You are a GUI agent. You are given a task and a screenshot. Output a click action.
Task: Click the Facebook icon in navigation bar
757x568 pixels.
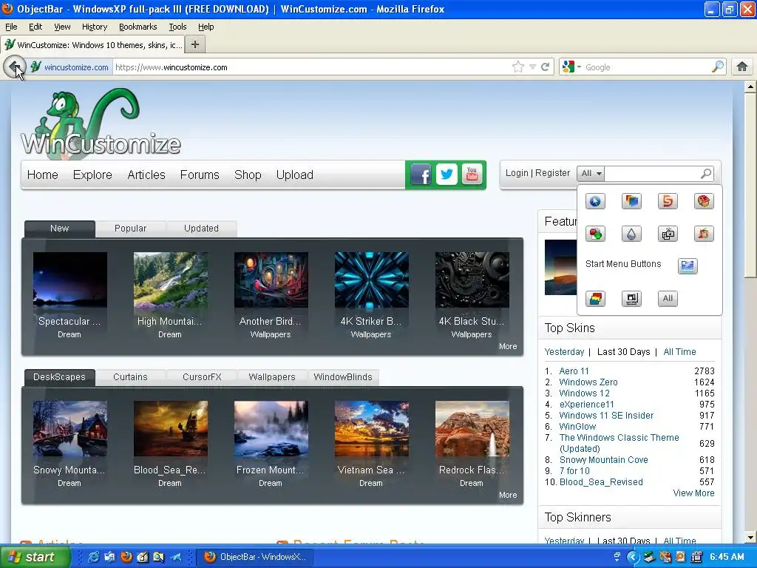[421, 175]
